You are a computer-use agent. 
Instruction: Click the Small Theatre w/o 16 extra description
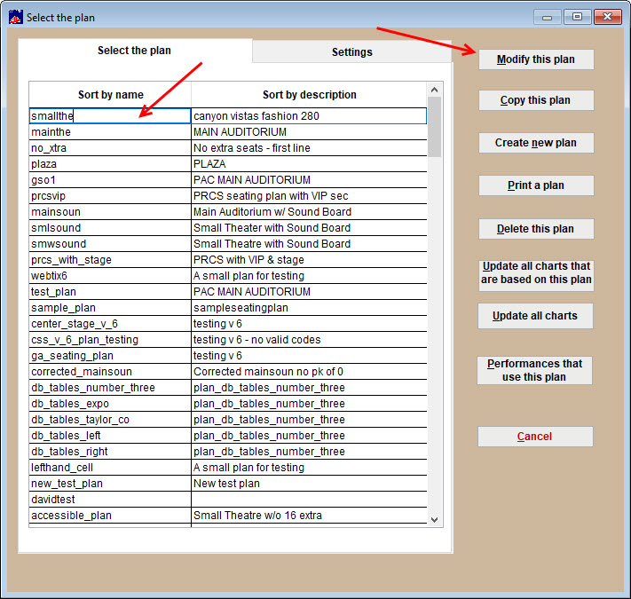309,516
